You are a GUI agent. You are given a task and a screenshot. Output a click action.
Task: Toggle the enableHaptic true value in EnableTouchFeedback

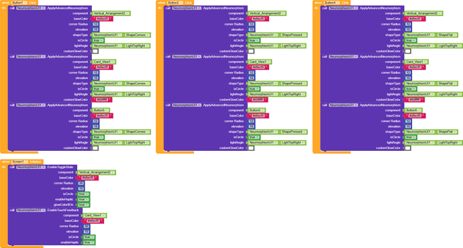[x=89, y=243]
